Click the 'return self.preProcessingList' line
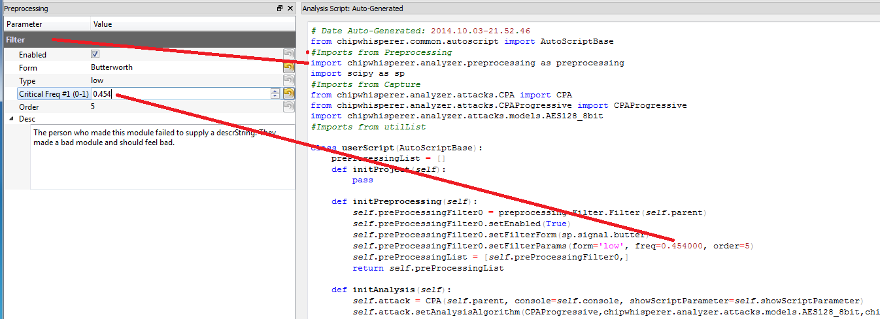This screenshot has width=880, height=319. (428, 268)
